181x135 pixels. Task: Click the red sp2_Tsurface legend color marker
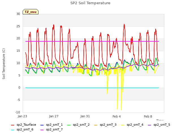tap(12, 125)
